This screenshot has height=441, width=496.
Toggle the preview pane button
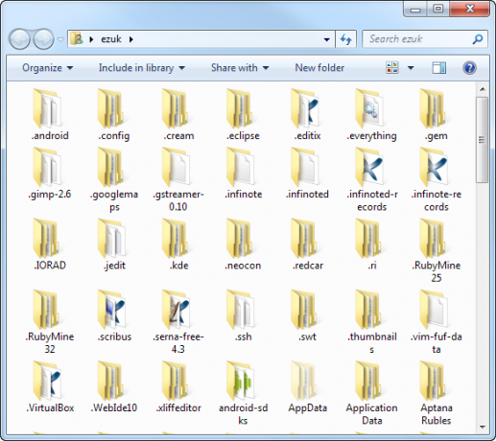coord(439,68)
